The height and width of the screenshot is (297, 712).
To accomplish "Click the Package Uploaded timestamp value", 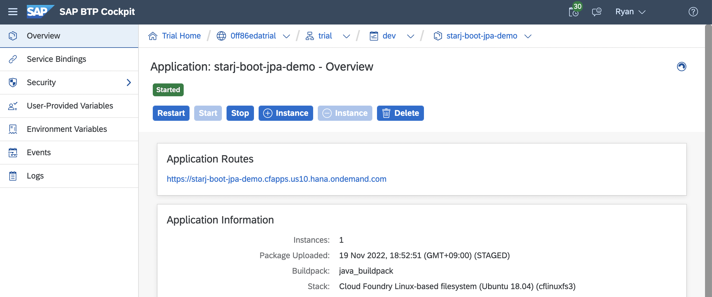I will point(424,256).
